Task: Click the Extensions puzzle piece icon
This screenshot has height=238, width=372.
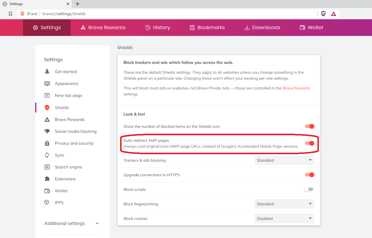Action: coord(47,179)
